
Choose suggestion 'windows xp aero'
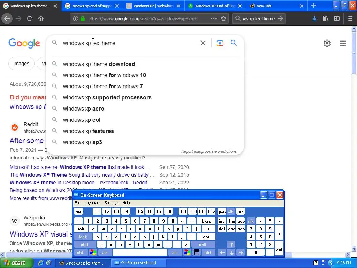pyautogui.click(x=145, y=109)
